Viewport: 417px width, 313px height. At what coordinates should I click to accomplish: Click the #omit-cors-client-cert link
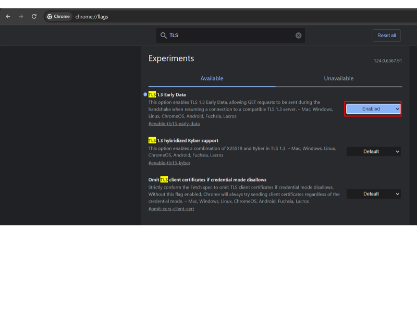click(x=171, y=209)
